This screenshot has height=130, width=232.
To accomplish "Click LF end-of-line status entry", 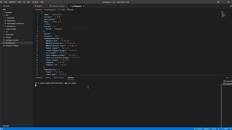I will coord(219,129).
